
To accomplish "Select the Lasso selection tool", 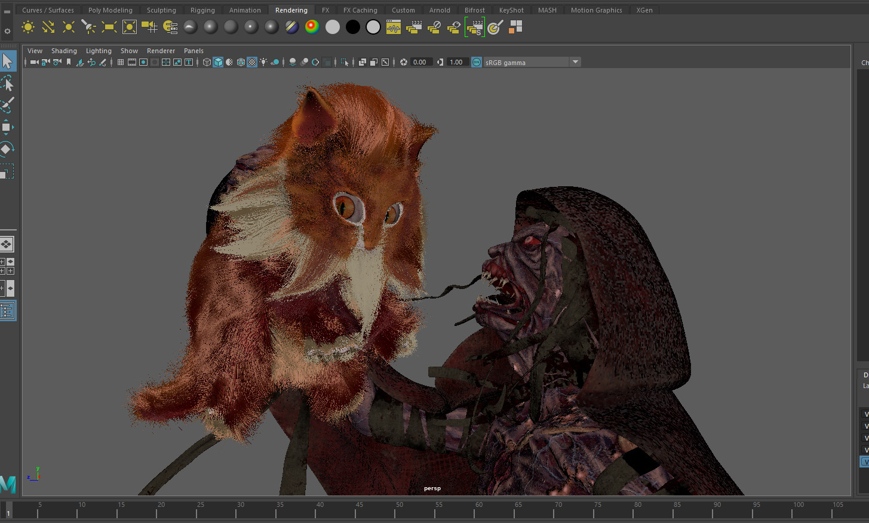I will click(7, 83).
